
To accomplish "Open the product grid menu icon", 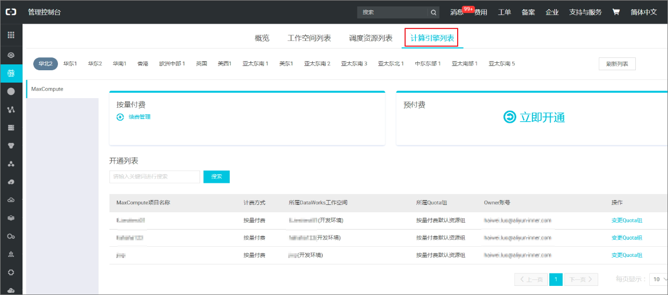I will [11, 35].
